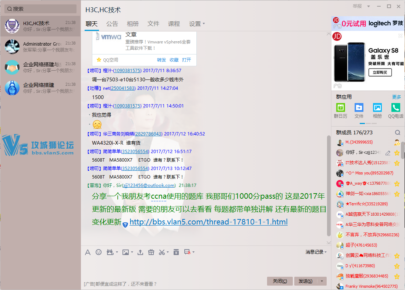Click the bottom ad text 都便宜成这样了
Screen dimensions: 405x290
coord(120,284)
